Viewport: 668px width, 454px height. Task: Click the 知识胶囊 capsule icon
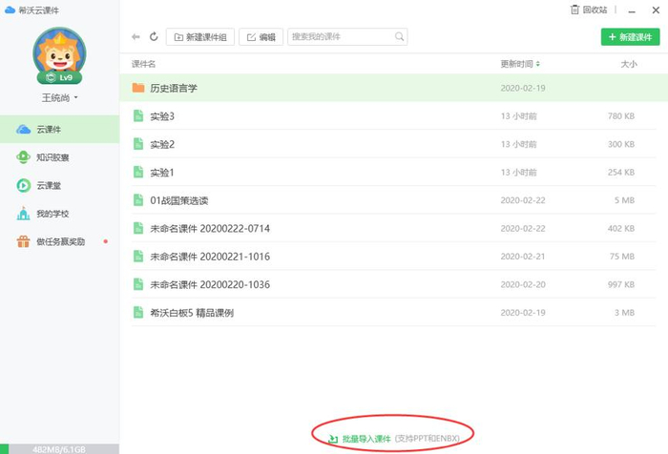[24, 157]
